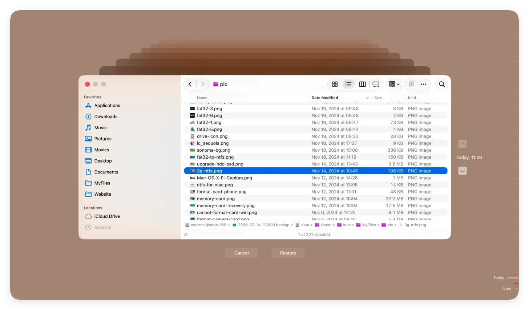Toggle the Date Modified sort chevron
529x310 pixels.
(367, 98)
